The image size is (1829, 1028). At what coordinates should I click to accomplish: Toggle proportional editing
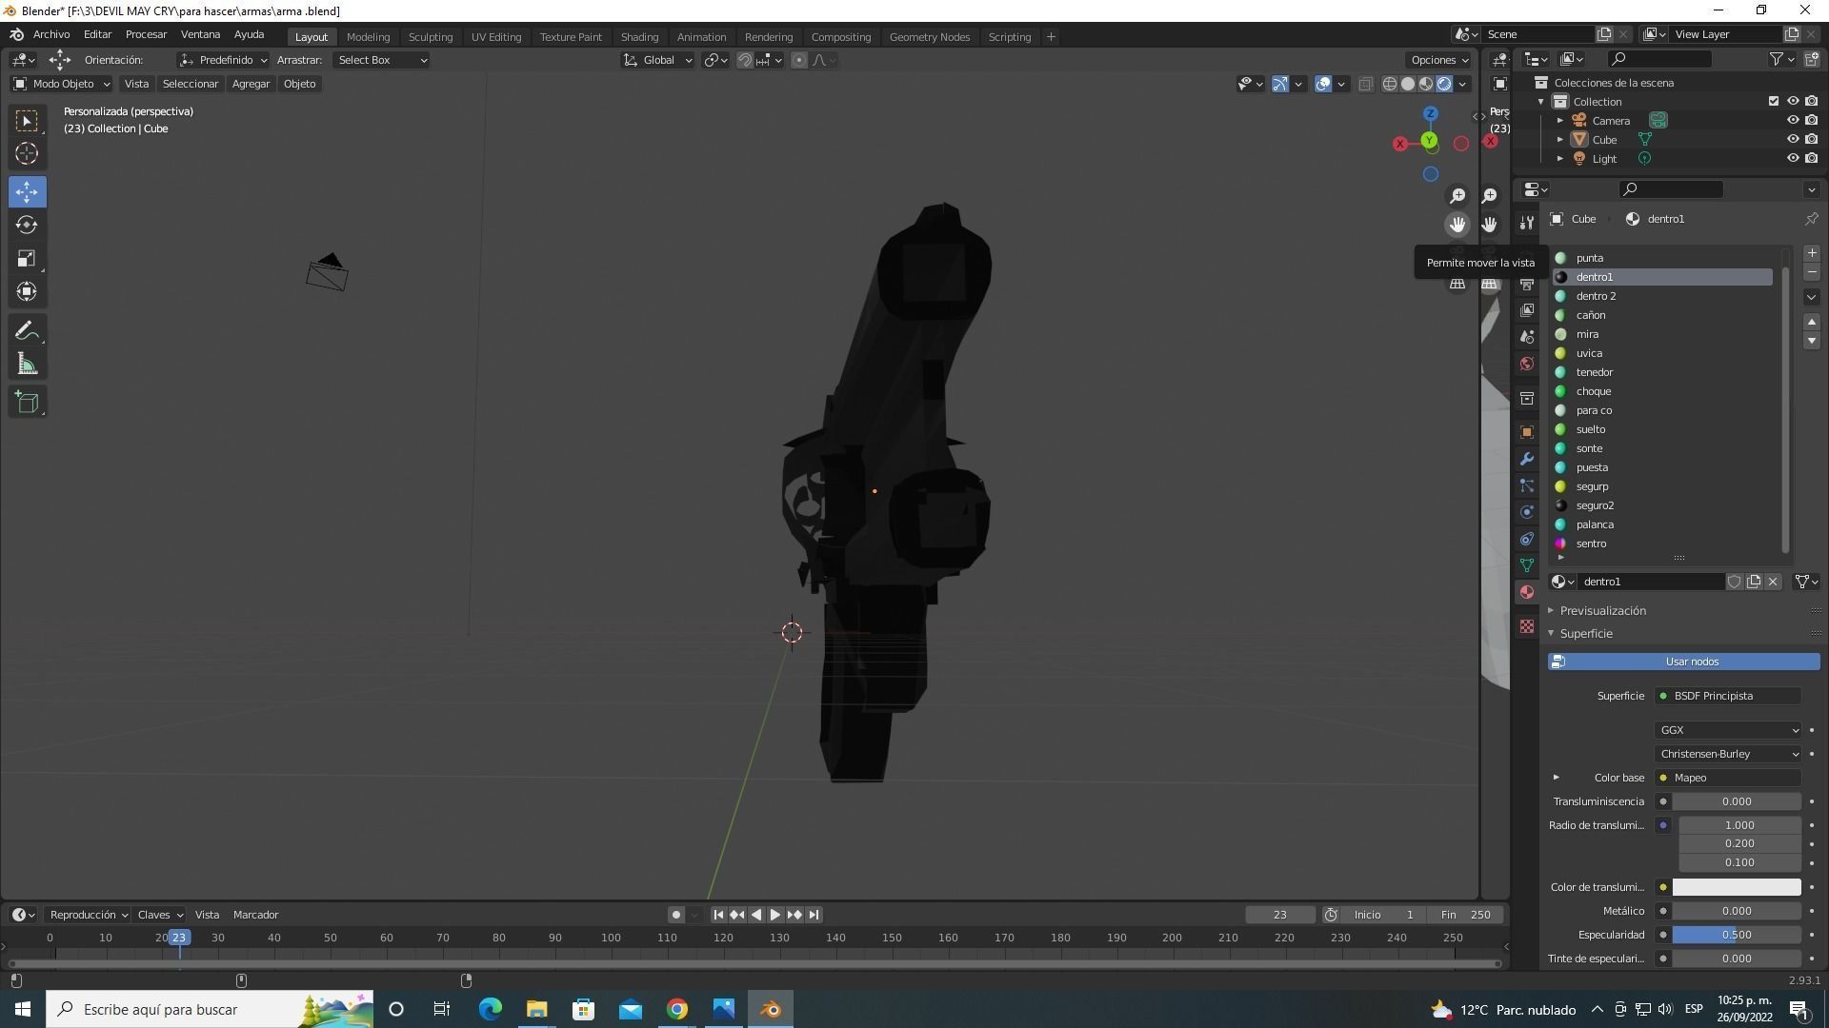[x=799, y=60]
